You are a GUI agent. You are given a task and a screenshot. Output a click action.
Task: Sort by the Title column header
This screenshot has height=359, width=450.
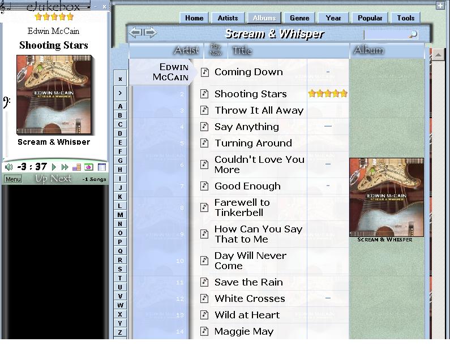(x=288, y=50)
